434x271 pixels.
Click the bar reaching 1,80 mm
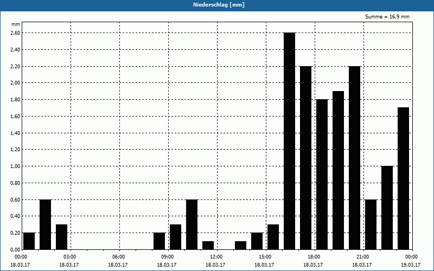[322, 175]
